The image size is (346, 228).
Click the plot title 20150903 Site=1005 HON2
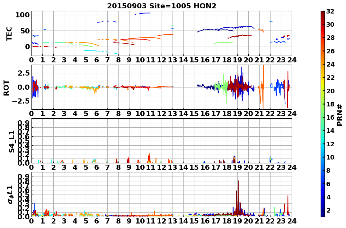(x=162, y=6)
